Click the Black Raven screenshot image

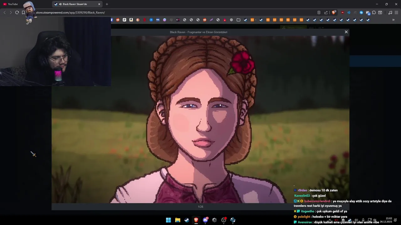[x=200, y=119]
